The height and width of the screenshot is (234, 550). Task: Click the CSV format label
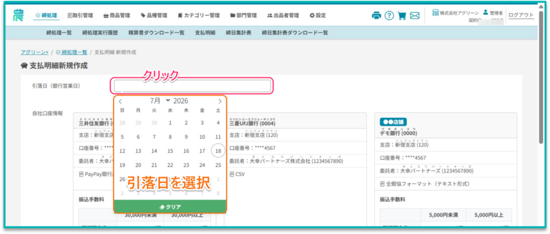point(237,174)
